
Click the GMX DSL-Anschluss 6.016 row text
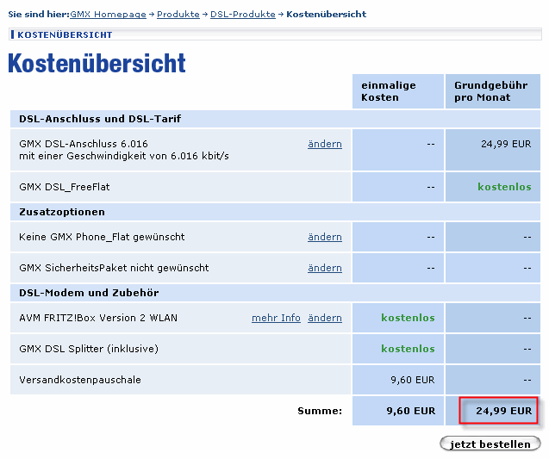point(124,150)
